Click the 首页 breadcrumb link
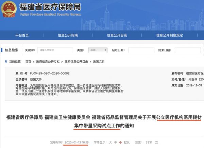This screenshot has height=148, width=204. 28,62
